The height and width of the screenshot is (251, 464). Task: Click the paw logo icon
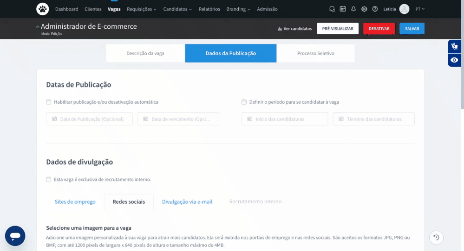pyautogui.click(x=42, y=9)
